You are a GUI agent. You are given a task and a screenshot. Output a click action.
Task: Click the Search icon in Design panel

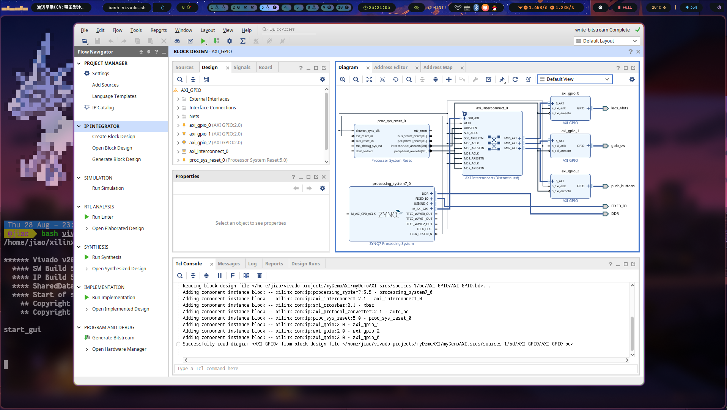point(180,79)
